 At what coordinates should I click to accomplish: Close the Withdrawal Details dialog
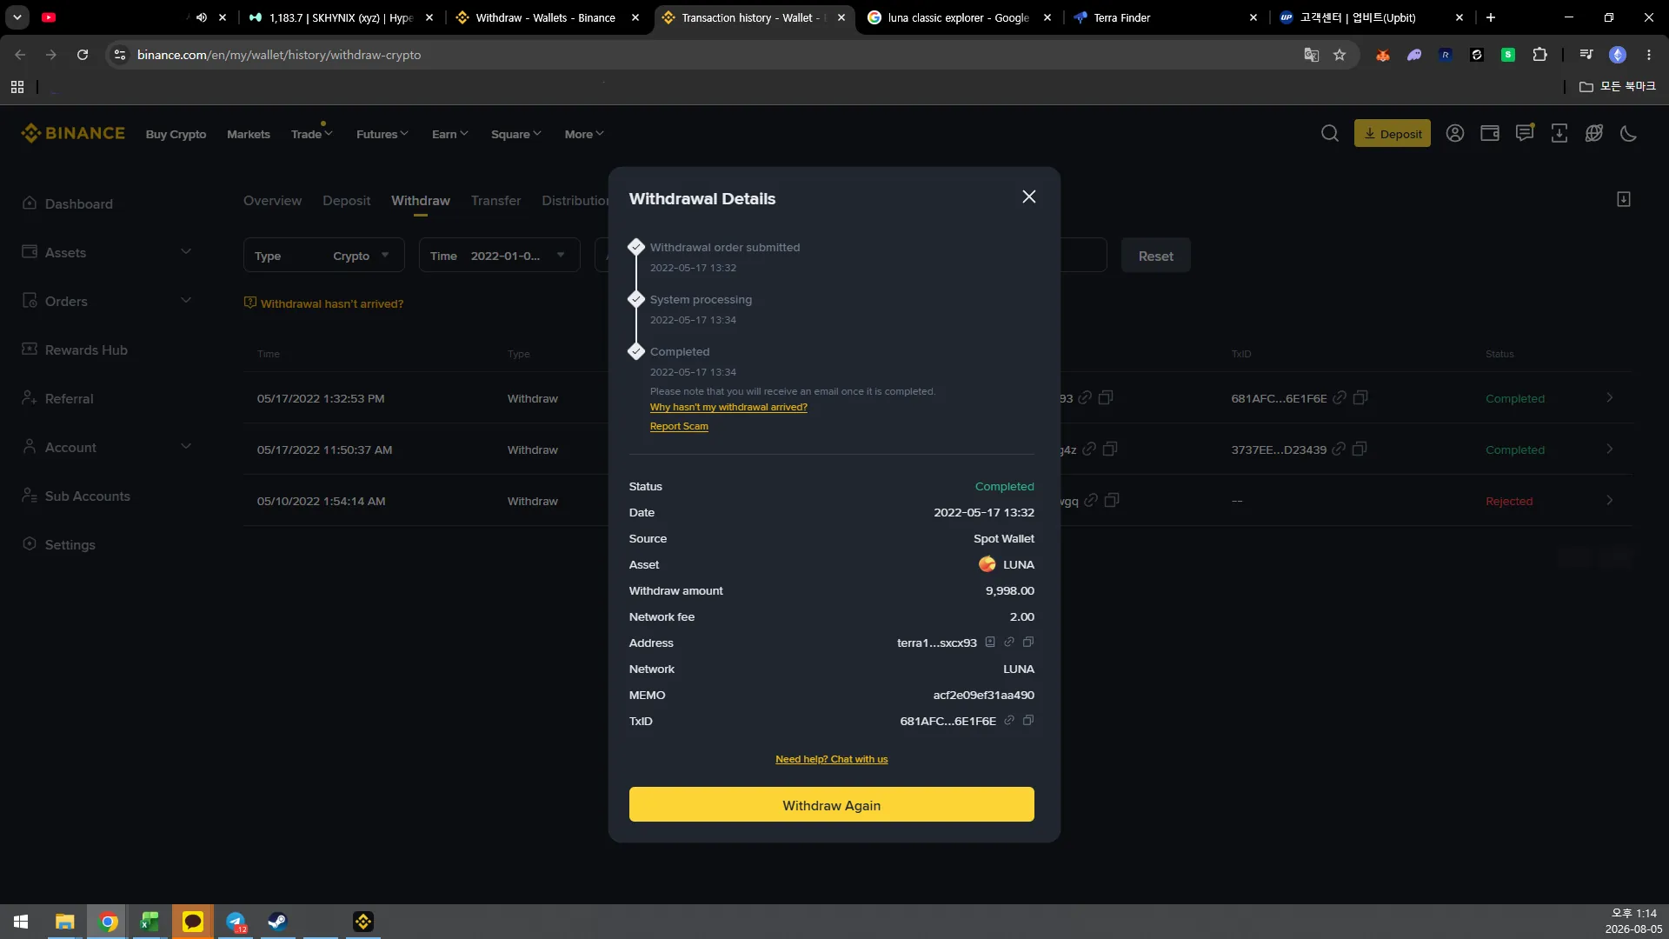(1028, 197)
